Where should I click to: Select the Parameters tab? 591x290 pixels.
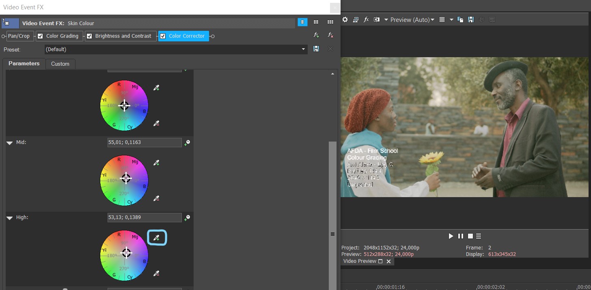[24, 64]
